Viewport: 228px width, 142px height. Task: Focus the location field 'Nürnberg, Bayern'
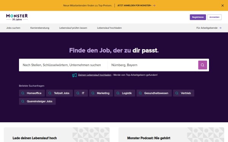coord(153,65)
